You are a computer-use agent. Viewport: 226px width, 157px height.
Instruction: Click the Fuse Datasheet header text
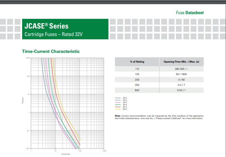click(x=190, y=12)
